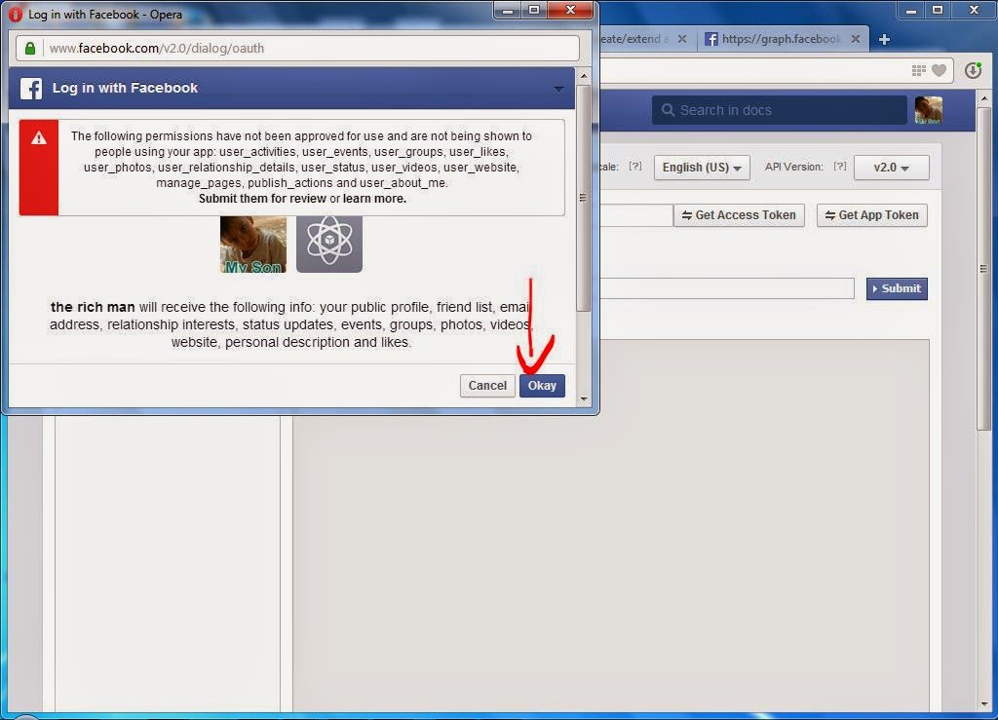
Task: Click the Opera logo in popup title bar
Action: (x=16, y=14)
